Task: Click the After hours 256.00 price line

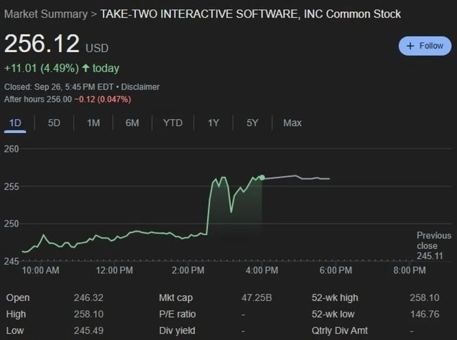Action: point(67,99)
